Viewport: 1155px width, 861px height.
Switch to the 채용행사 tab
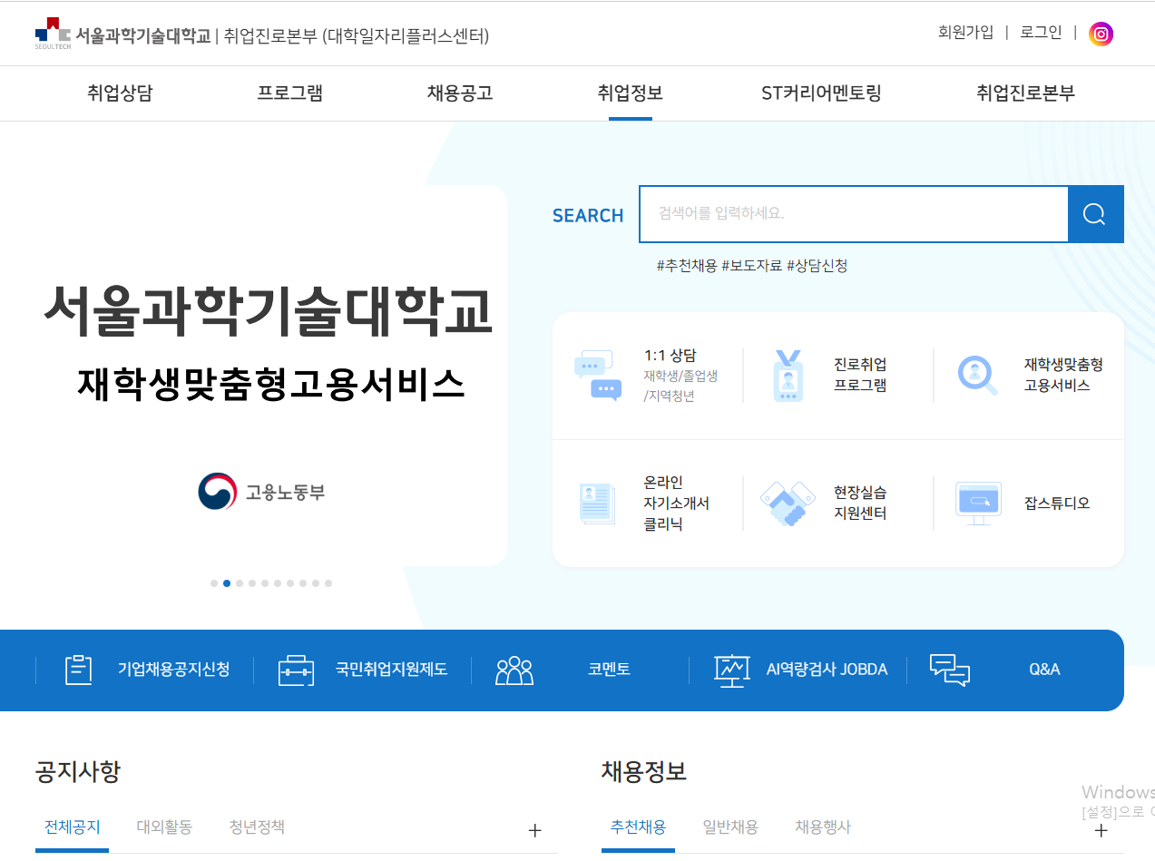(823, 827)
